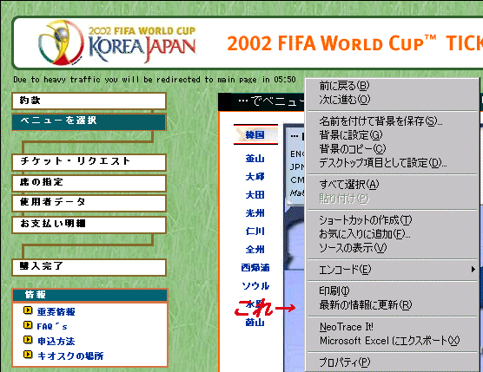Image resolution: width=483 pixels, height=372 pixels.
Task: Select NeoTrace It! menu entry
Action: pos(347,327)
